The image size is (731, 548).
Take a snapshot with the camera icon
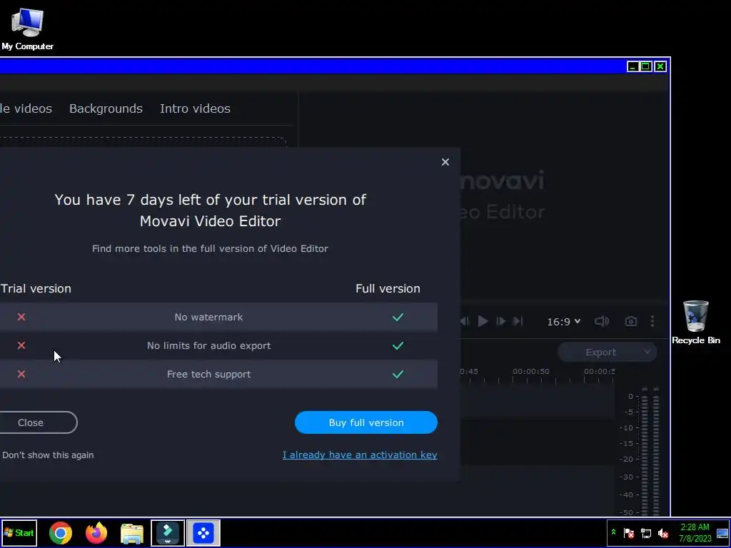[x=631, y=321]
